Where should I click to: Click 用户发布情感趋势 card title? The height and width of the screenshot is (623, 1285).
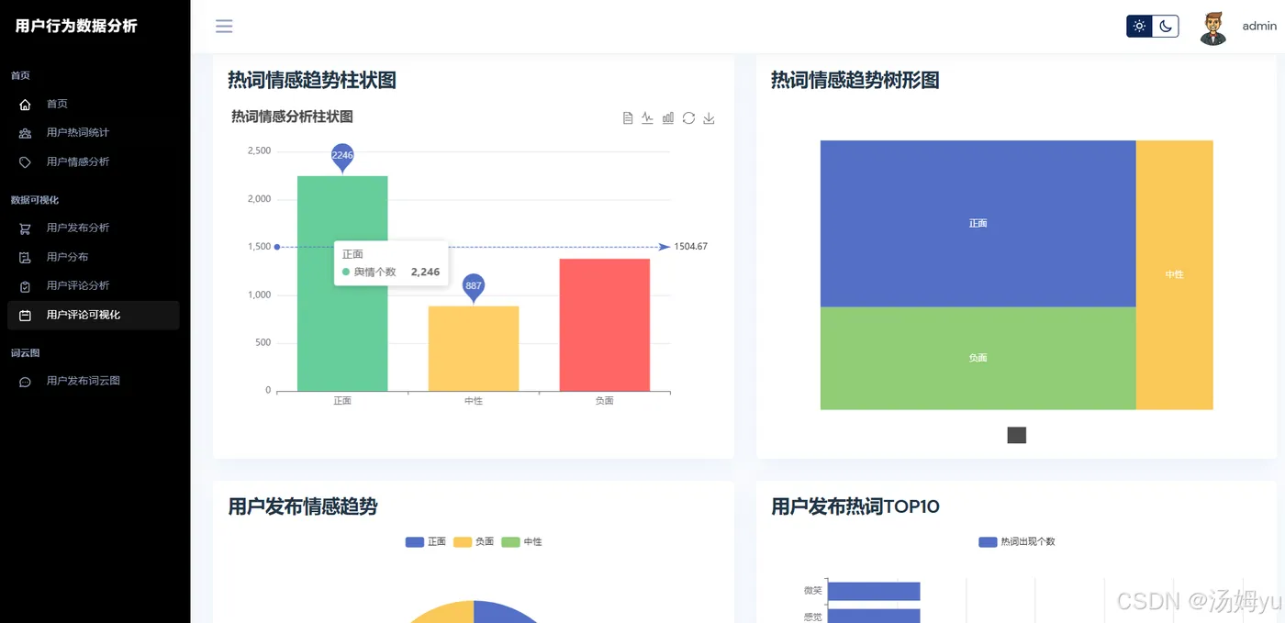303,506
